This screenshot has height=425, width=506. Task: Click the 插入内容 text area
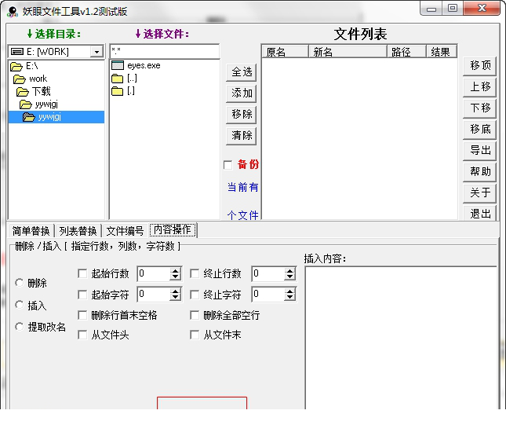point(401,338)
